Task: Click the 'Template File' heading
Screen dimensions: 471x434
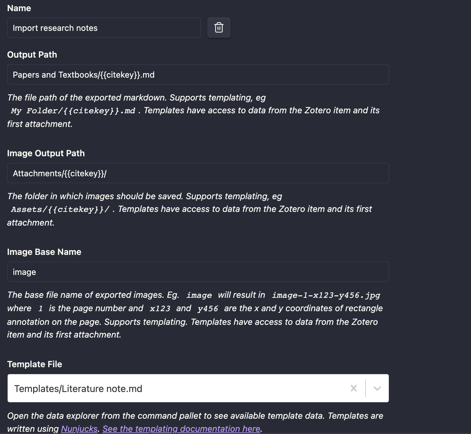Action: coord(35,364)
